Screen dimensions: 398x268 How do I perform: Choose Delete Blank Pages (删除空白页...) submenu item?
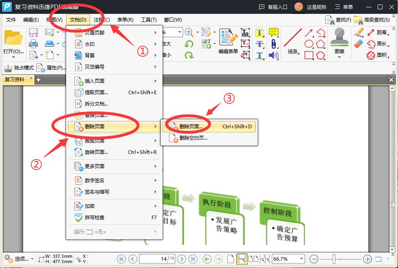pyautogui.click(x=209, y=138)
